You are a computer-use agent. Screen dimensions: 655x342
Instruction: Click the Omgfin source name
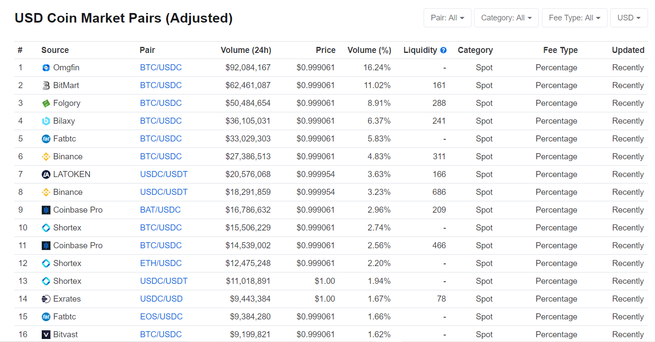(x=66, y=68)
